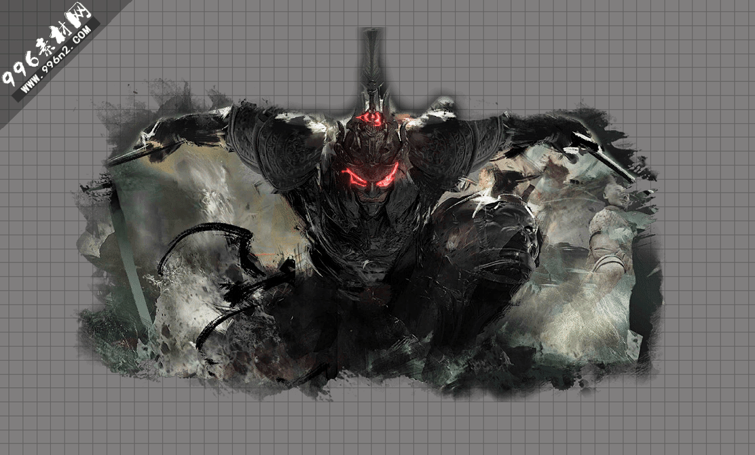Click the dark armored warrior artwork
755x455 pixels.
pos(370,214)
